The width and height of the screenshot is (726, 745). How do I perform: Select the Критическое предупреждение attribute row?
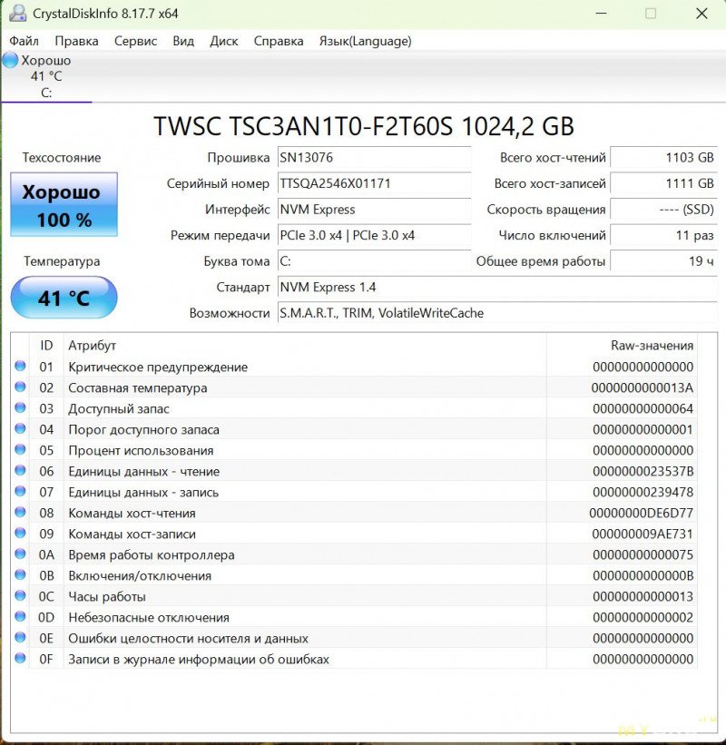point(354,367)
